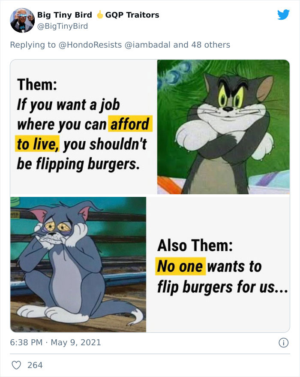Open the 6:38 PM timestamp link
The image size is (300, 377).
coord(26,342)
